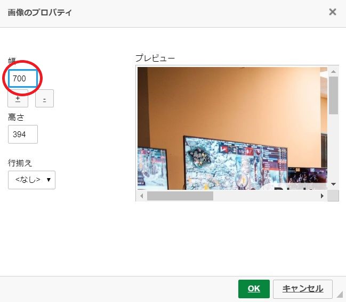Click the preview scroll right arrow

click(x=322, y=196)
